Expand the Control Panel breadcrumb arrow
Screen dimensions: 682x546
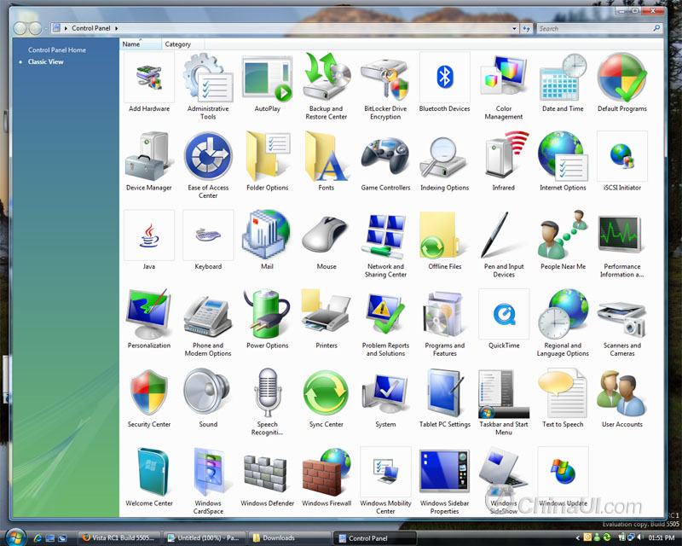[116, 28]
